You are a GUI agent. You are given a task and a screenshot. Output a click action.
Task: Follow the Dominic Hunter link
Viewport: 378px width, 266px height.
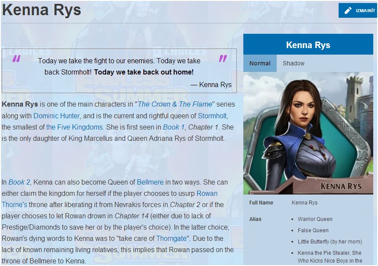(56, 116)
